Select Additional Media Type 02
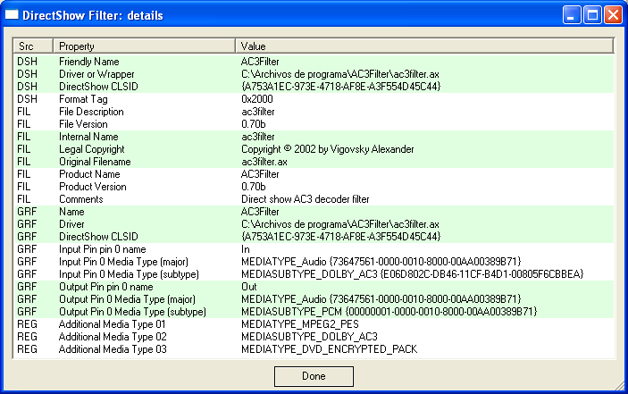628x394 pixels. click(113, 337)
